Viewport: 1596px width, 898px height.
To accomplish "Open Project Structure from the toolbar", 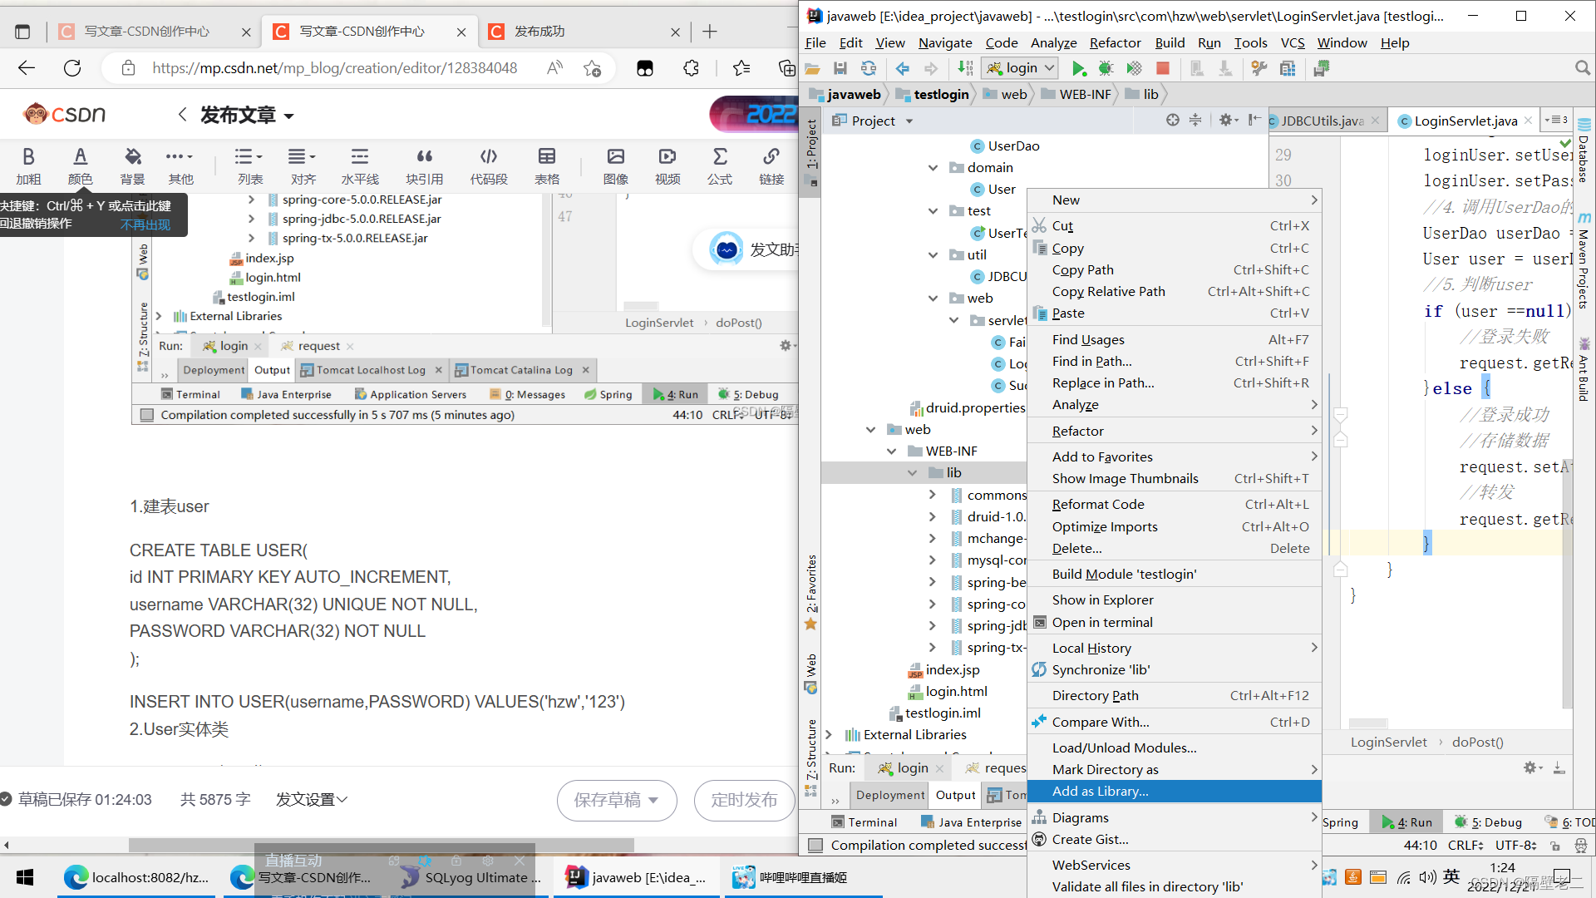I will click(x=1288, y=68).
